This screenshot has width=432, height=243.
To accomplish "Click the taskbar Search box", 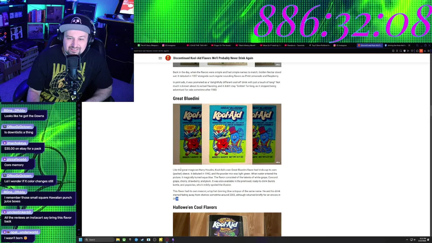I will [x=99, y=240].
